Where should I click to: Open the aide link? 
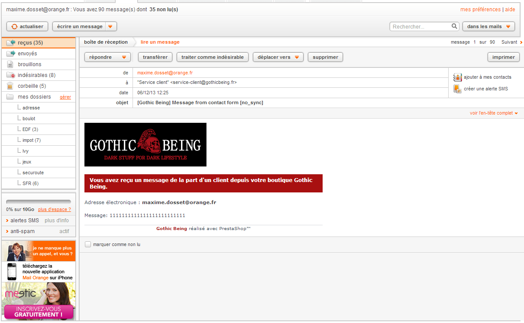pyautogui.click(x=510, y=10)
